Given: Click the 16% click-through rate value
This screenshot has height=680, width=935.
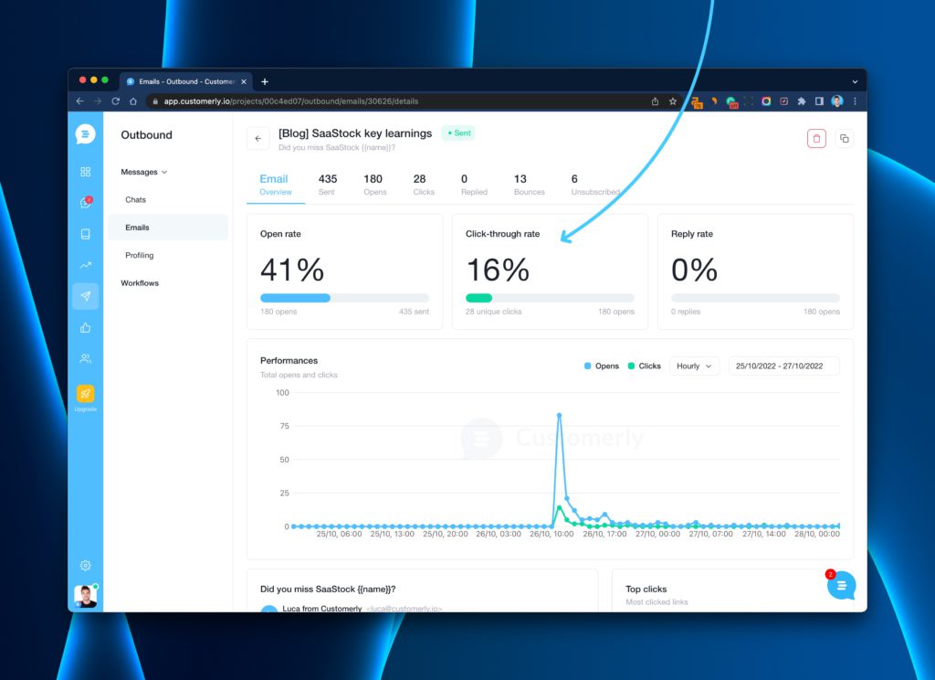Looking at the screenshot, I should coord(498,270).
